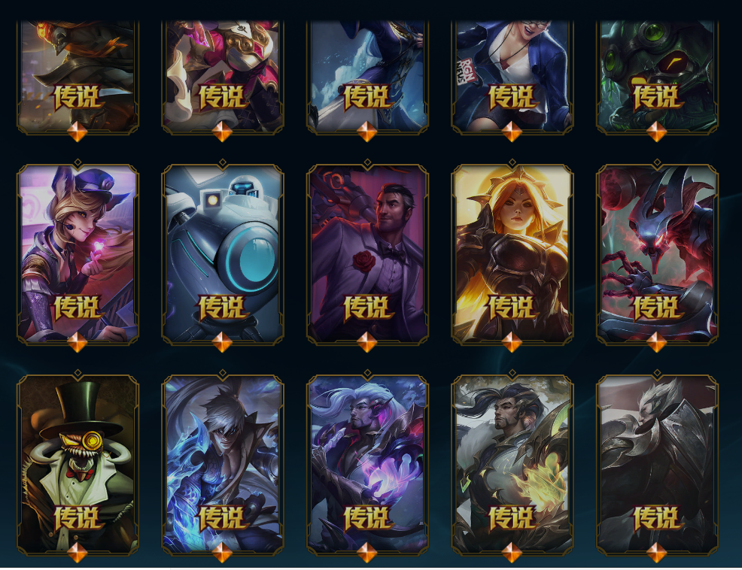Click the gem under the fox-eared girl card

(x=77, y=341)
